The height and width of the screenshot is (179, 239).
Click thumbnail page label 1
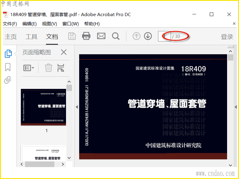click(47, 131)
